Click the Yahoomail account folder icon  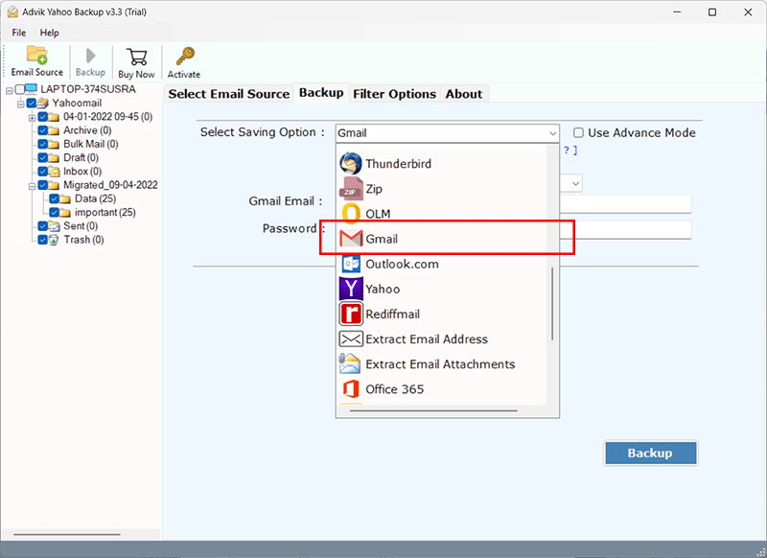pyautogui.click(x=42, y=103)
